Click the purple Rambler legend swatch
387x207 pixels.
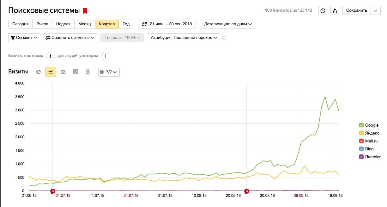tap(361, 157)
